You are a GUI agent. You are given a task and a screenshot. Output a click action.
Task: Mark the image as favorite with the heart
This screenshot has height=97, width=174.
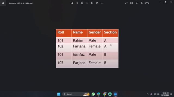(87, 3)
